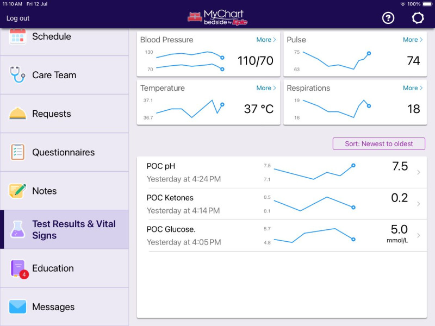
Task: Open the Education section
Action: click(x=64, y=268)
